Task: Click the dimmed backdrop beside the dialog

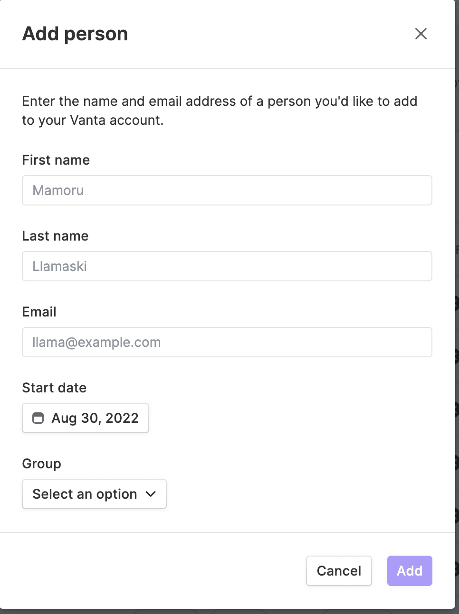Action: click(457, 304)
